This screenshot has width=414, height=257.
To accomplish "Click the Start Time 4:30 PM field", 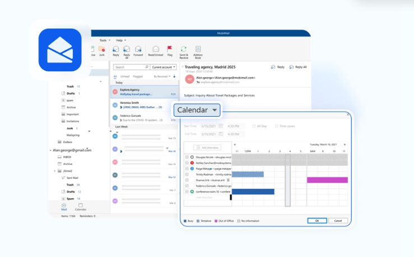I will [235, 126].
